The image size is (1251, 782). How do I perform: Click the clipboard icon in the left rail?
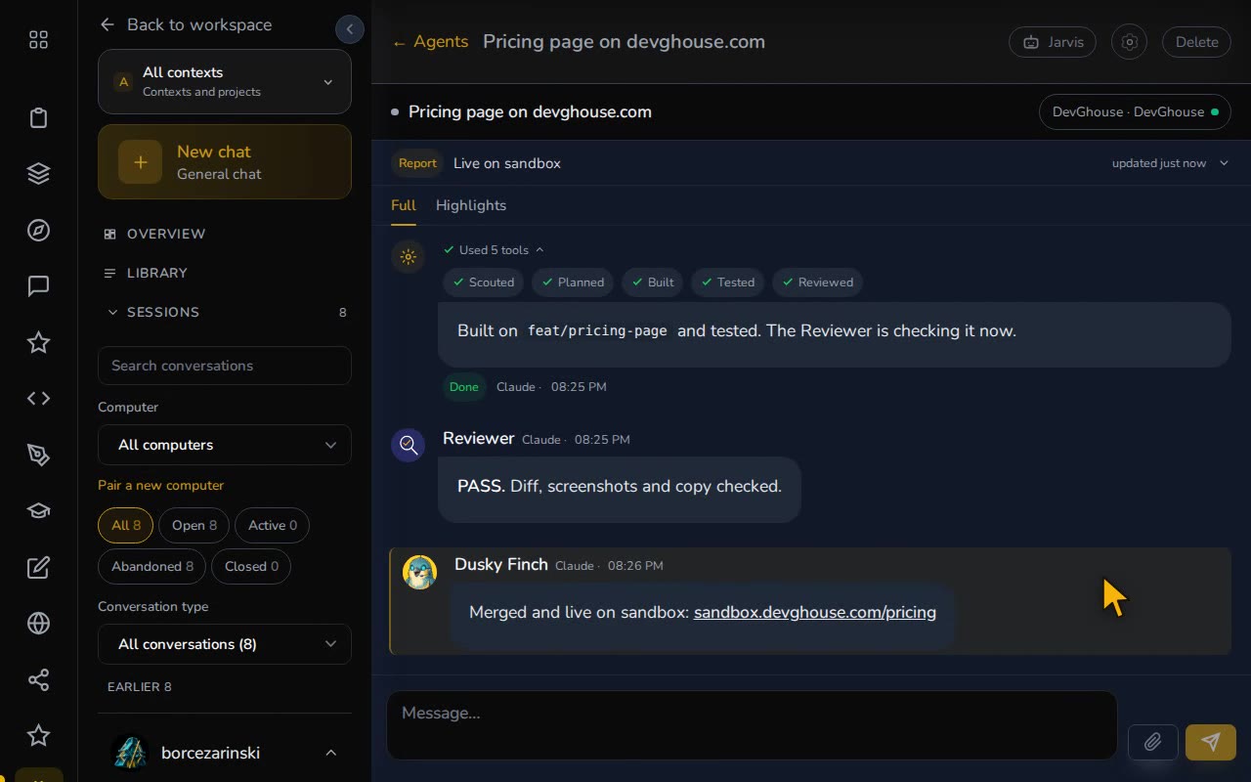(x=38, y=118)
